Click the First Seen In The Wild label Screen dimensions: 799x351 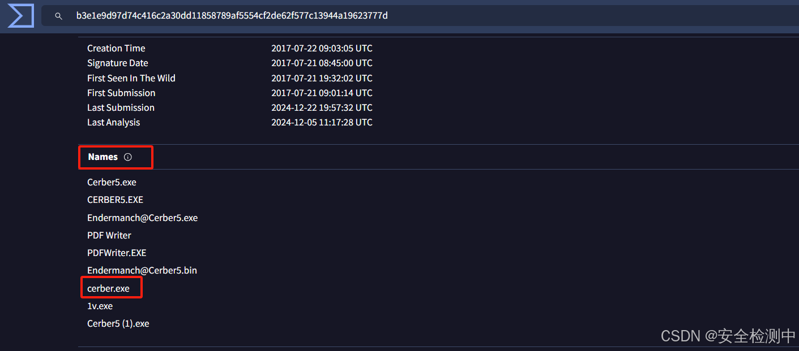coord(131,78)
